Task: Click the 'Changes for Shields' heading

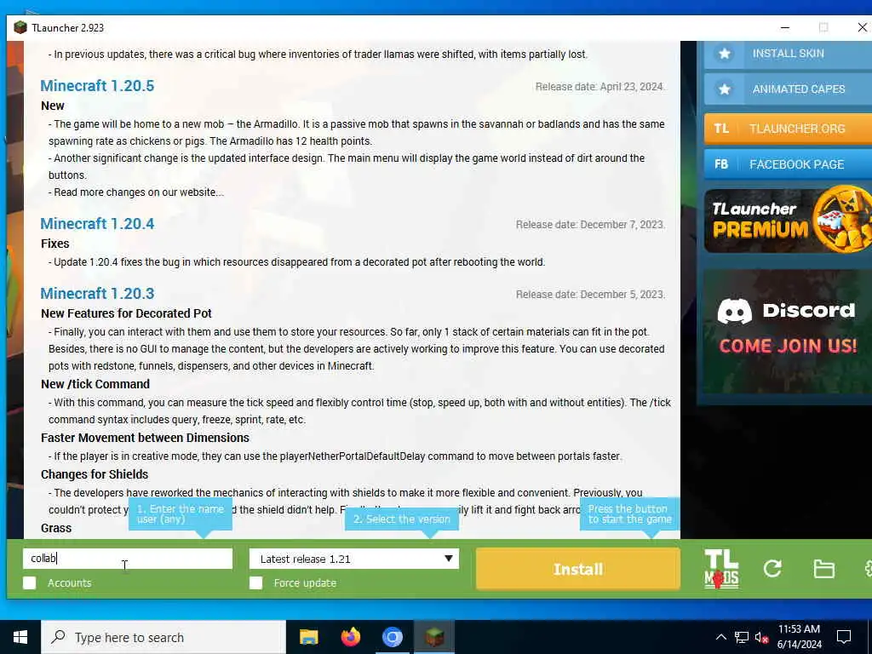Action: (94, 474)
